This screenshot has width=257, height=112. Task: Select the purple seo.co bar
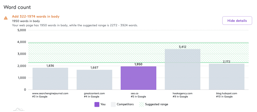(x=139, y=78)
